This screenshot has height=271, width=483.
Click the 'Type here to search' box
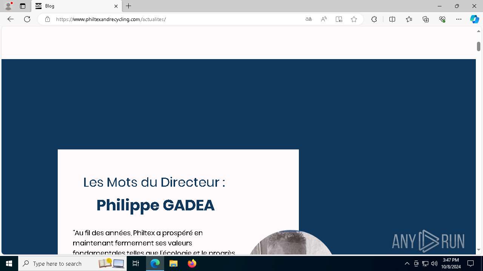click(x=72, y=263)
